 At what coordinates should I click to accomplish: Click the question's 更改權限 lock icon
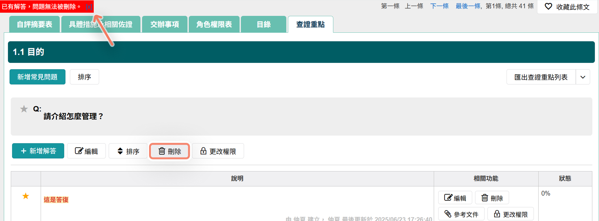(203, 151)
